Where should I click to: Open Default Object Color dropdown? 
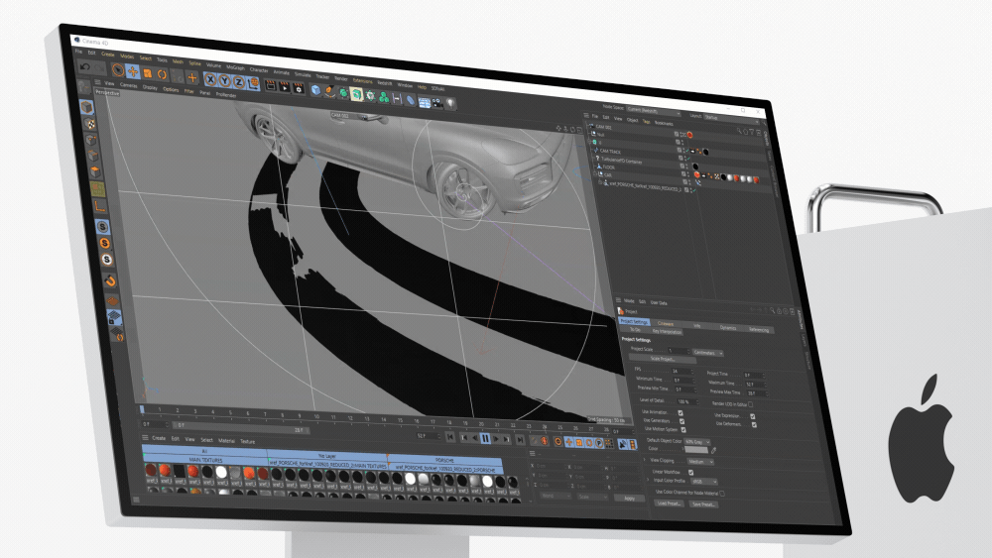coord(697,442)
